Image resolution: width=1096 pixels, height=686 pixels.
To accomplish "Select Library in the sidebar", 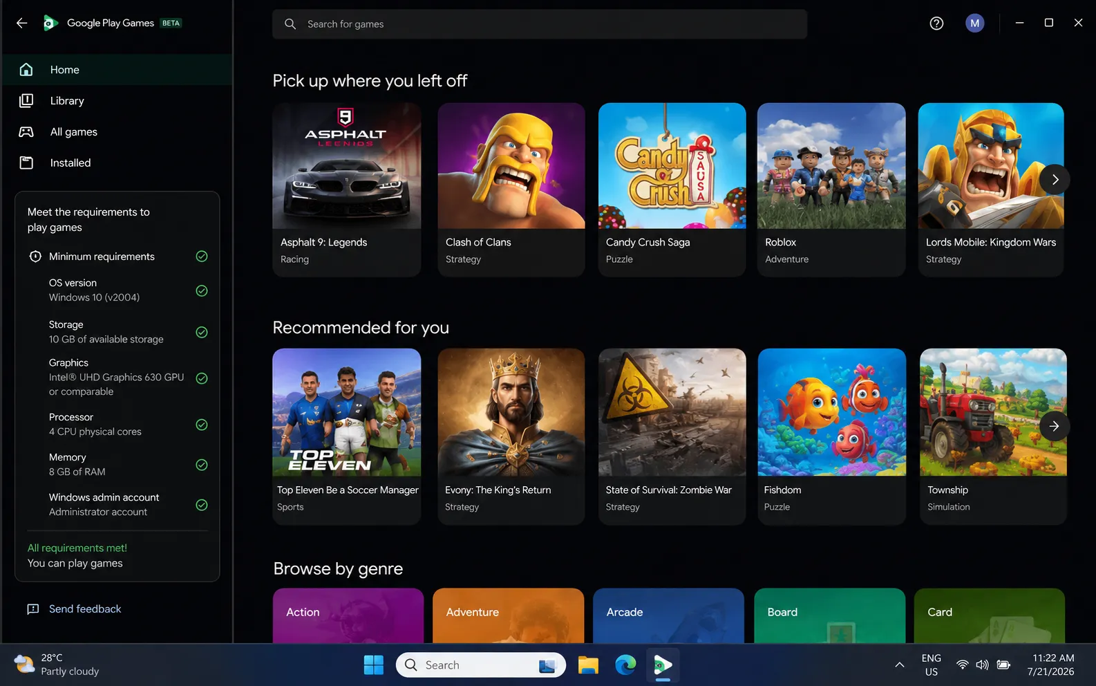I will (117, 100).
